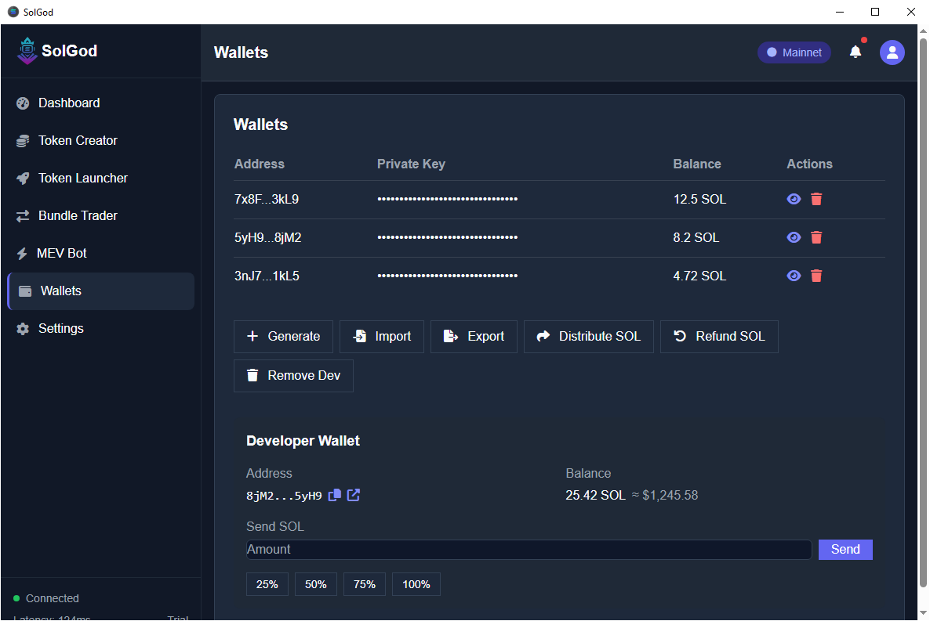Delete the 7x8F...3kL9 wallet
The height and width of the screenshot is (621, 930).
pos(816,199)
